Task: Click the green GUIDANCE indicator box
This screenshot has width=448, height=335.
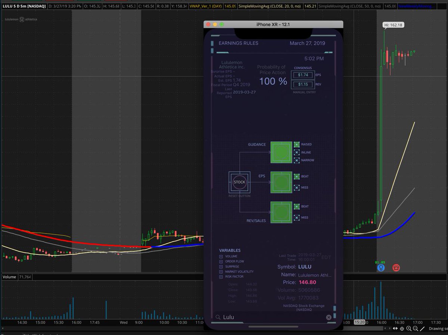Action: [x=281, y=152]
